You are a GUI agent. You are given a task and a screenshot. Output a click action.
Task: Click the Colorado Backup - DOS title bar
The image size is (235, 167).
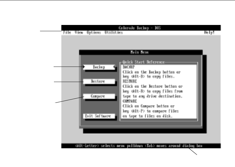(x=141, y=28)
